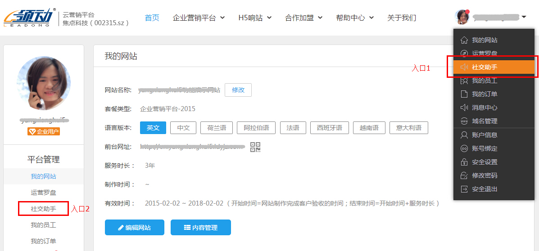
Task: Select 英文 language version
Action: click(x=153, y=128)
